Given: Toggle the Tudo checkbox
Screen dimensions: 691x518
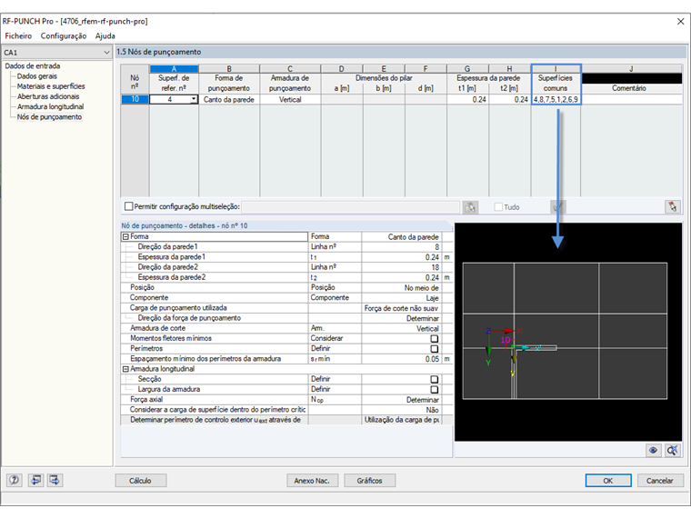Looking at the screenshot, I should point(498,206).
